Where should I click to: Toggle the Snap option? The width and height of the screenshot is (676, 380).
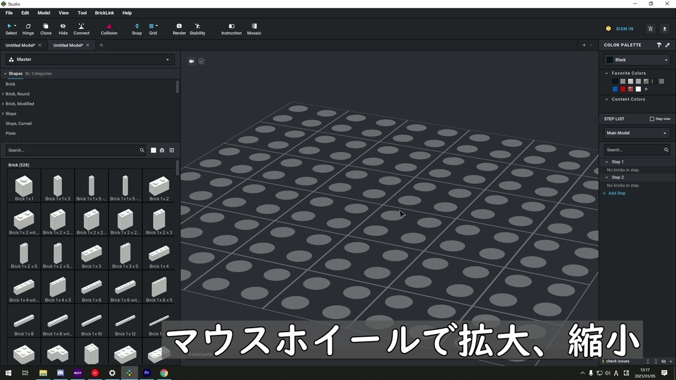[x=137, y=29]
